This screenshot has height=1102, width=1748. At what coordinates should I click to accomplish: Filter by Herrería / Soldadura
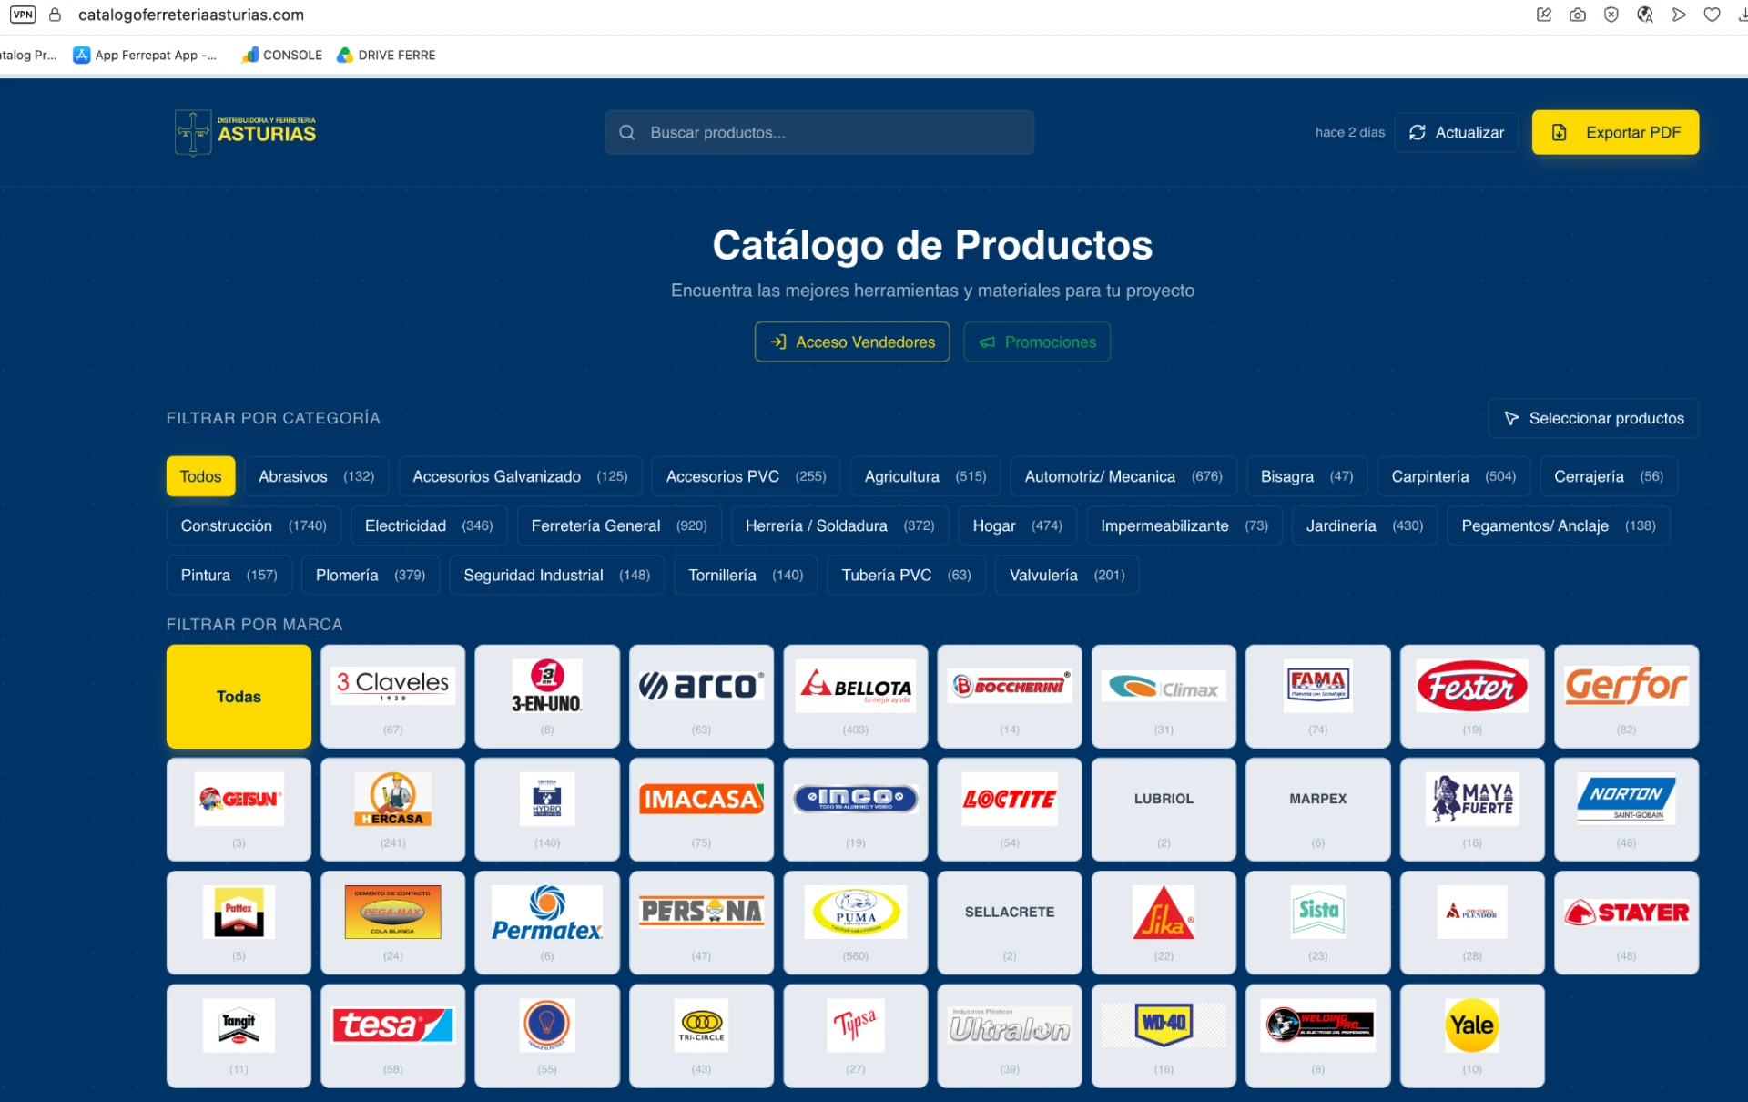pyautogui.click(x=839, y=525)
